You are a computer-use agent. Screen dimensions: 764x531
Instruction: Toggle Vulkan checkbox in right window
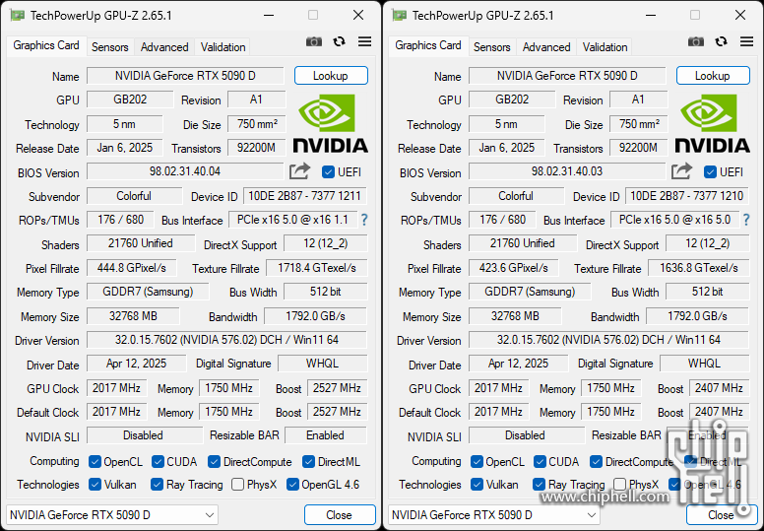coord(477,484)
